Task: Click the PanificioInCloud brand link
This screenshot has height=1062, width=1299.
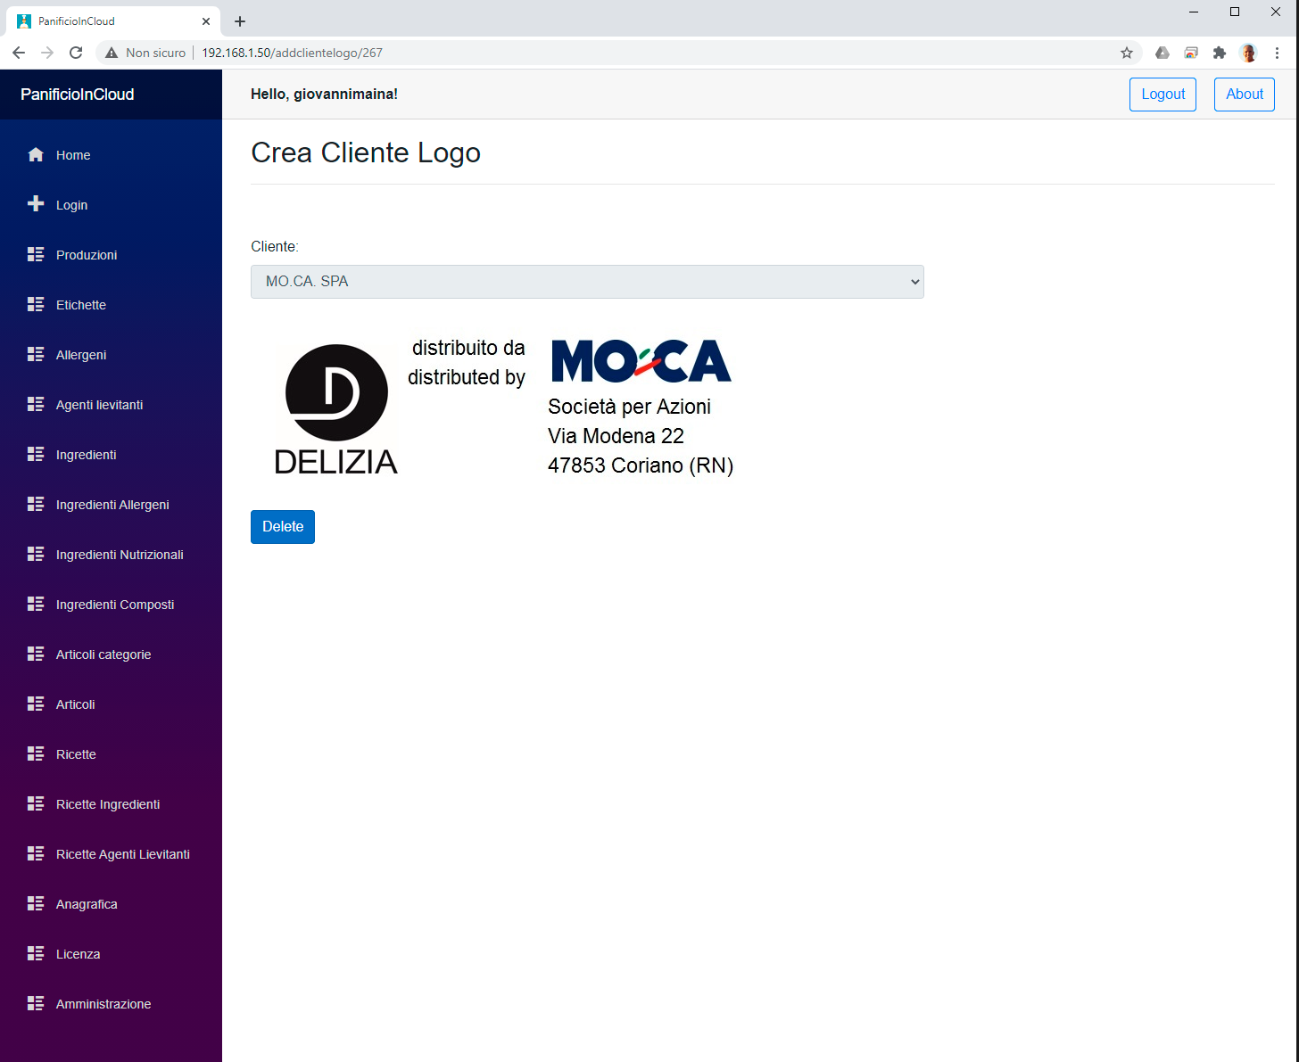Action: tap(78, 95)
